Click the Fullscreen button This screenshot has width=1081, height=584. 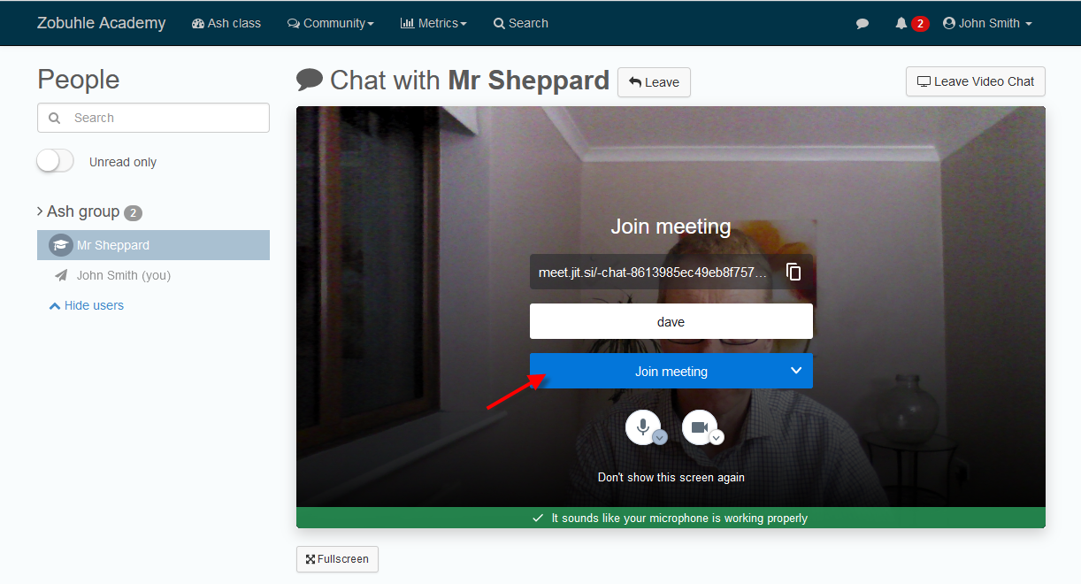[337, 559]
